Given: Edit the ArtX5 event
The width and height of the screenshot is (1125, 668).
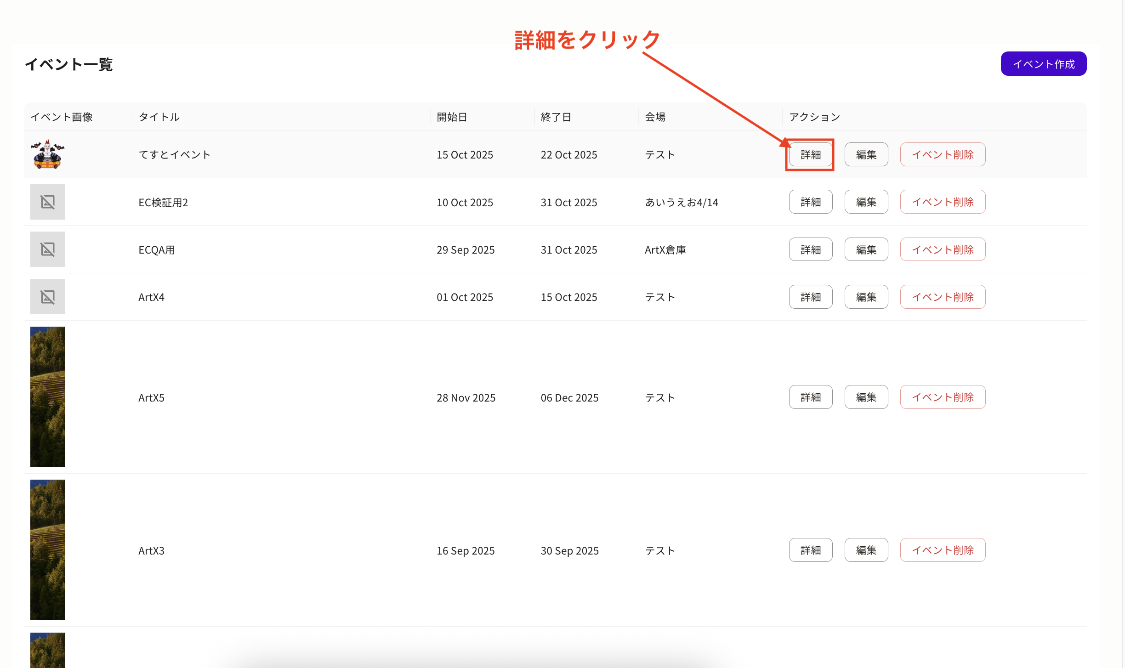Looking at the screenshot, I should tap(866, 397).
